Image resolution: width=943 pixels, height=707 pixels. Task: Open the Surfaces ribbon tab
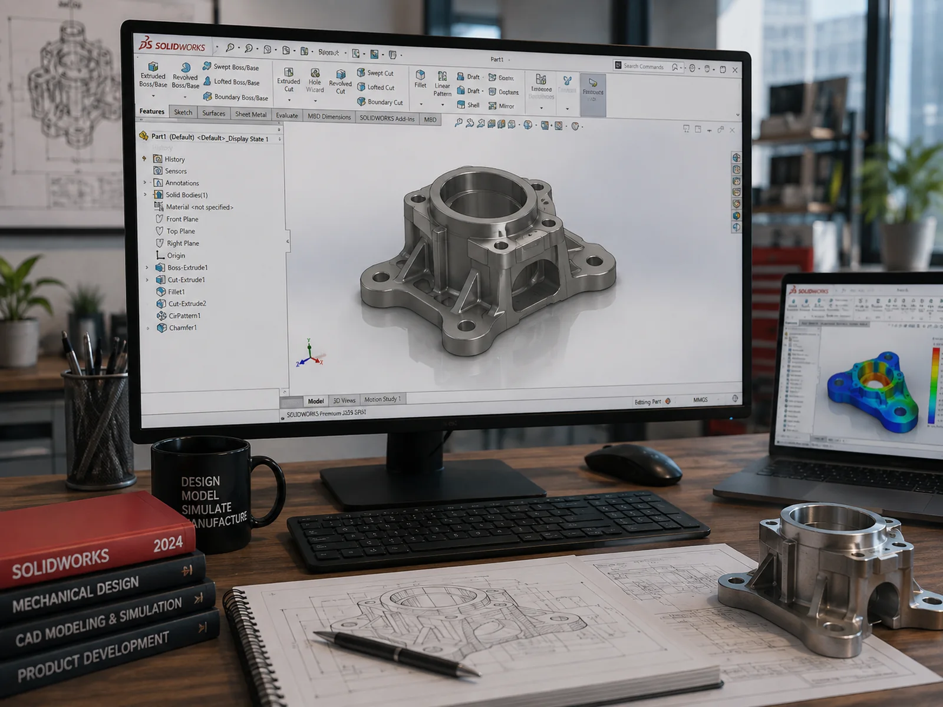click(213, 113)
